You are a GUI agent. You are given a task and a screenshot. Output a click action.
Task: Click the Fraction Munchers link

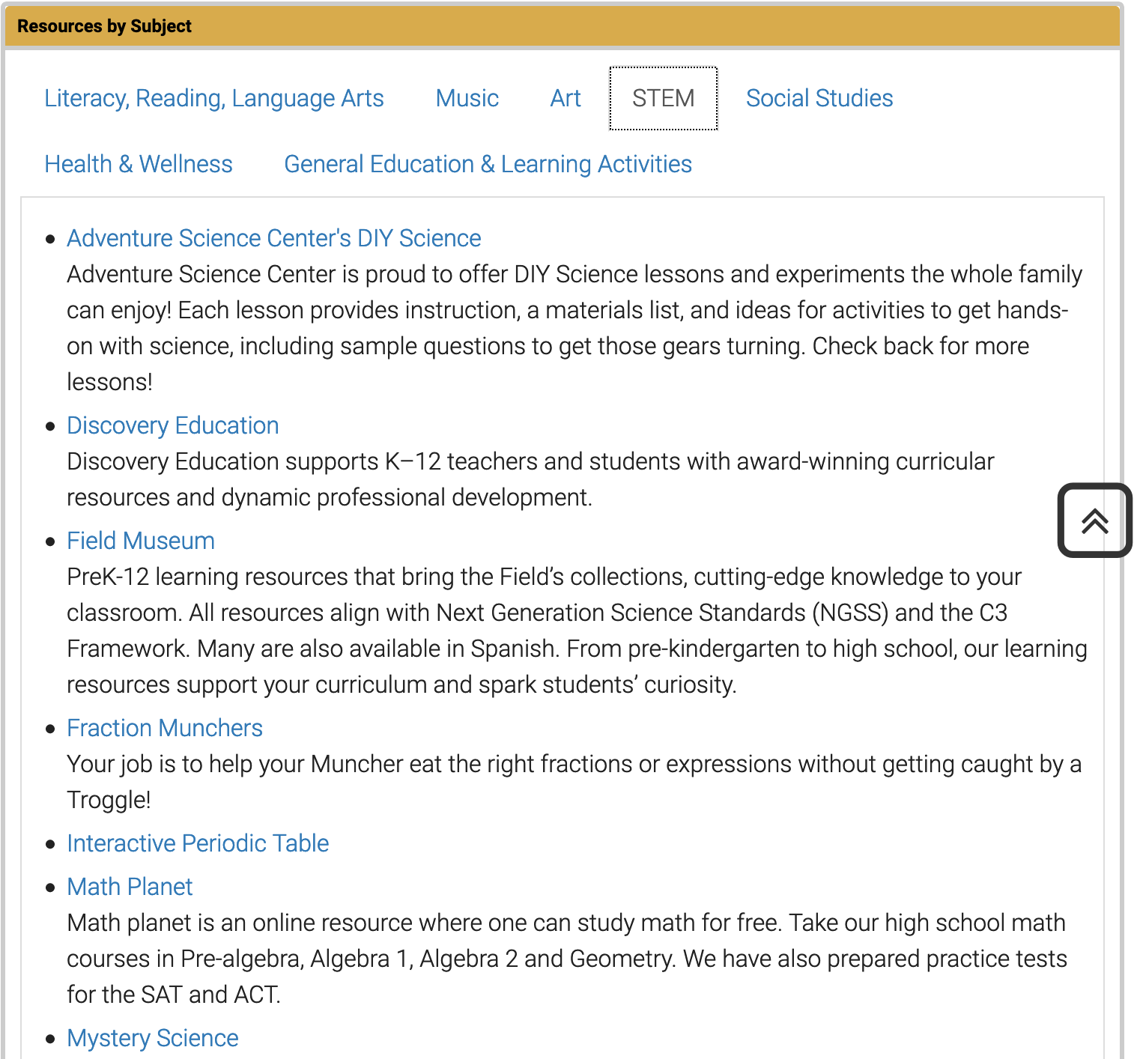click(x=165, y=728)
